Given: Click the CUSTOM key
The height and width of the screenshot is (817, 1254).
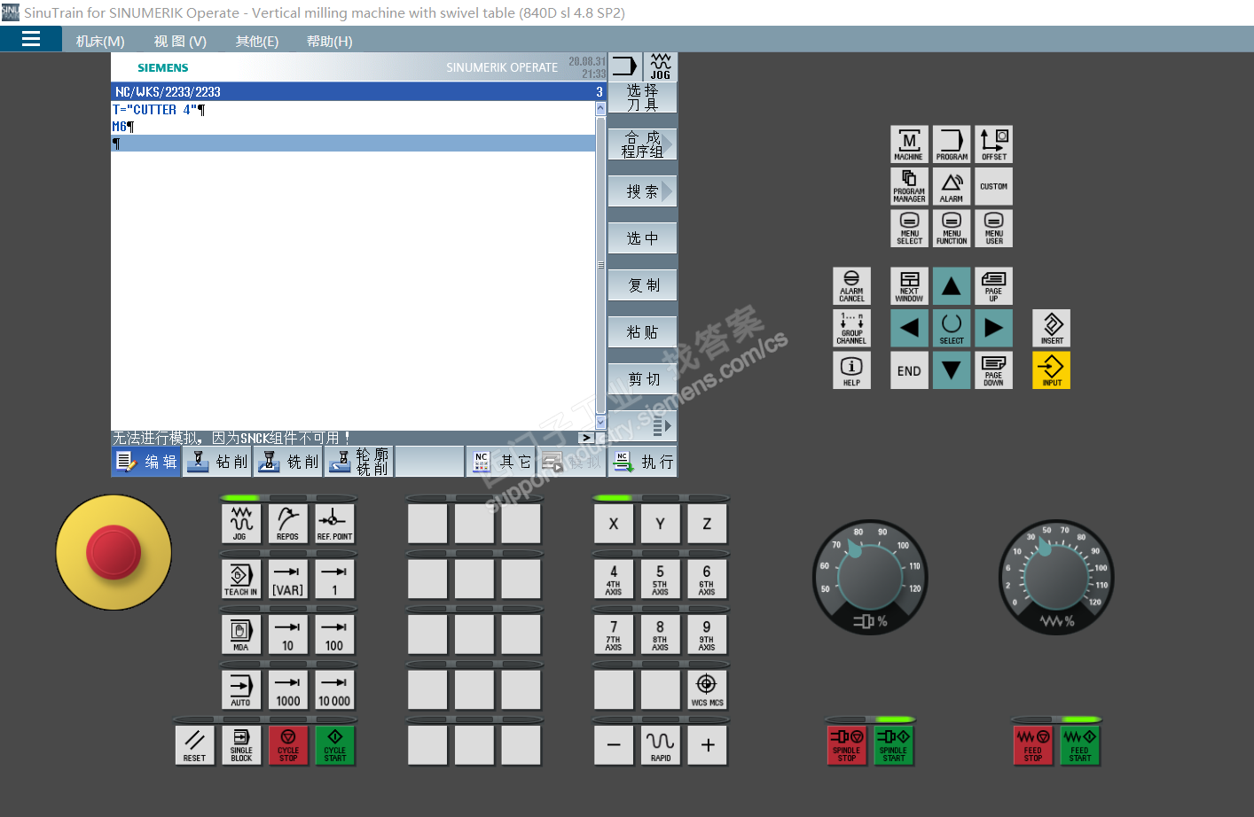Looking at the screenshot, I should [993, 186].
